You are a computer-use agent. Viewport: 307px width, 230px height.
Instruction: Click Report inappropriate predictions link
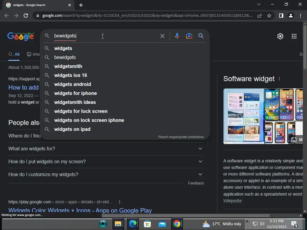(181, 137)
